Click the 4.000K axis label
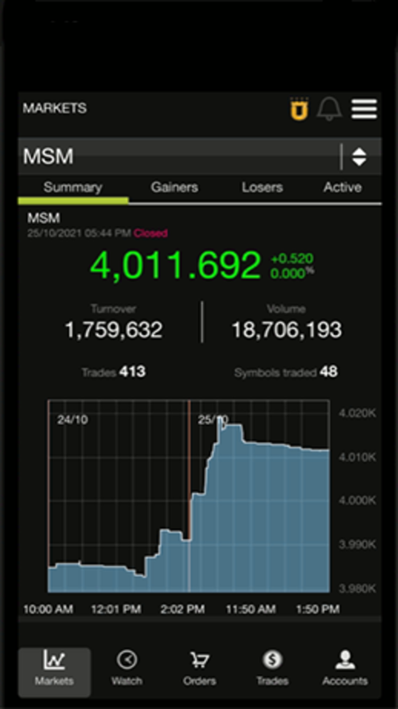 click(357, 500)
